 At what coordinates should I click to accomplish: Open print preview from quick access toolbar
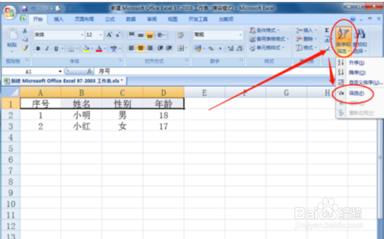[x=58, y=9]
